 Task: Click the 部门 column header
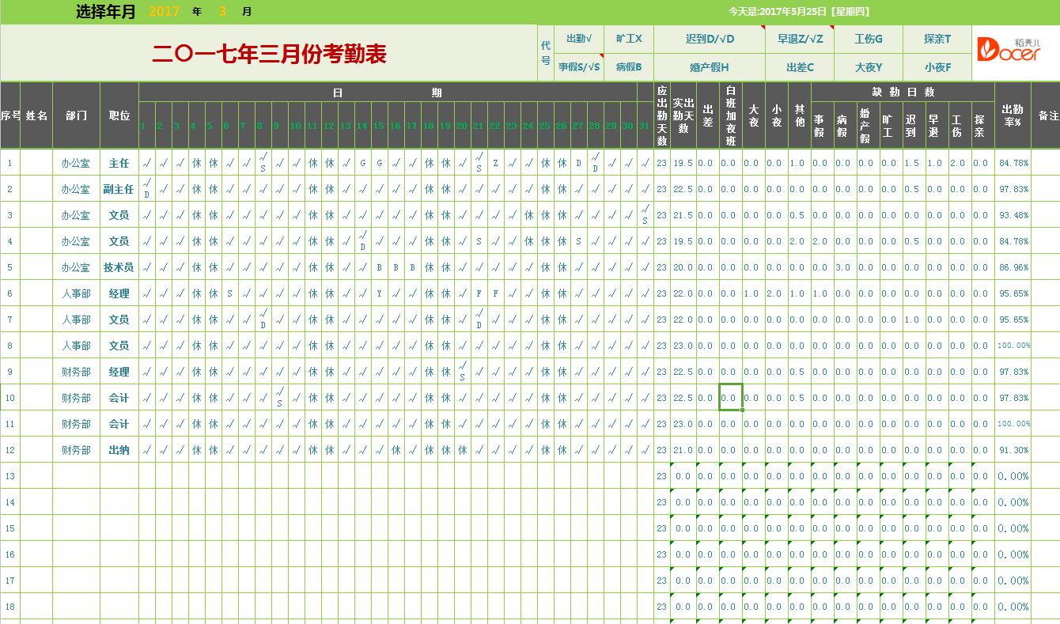click(76, 115)
